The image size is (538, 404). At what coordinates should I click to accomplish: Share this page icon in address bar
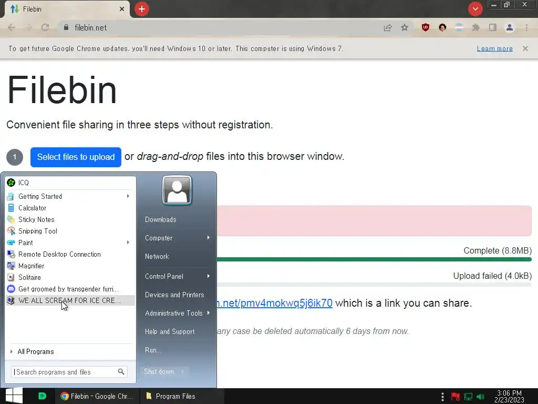(388, 27)
